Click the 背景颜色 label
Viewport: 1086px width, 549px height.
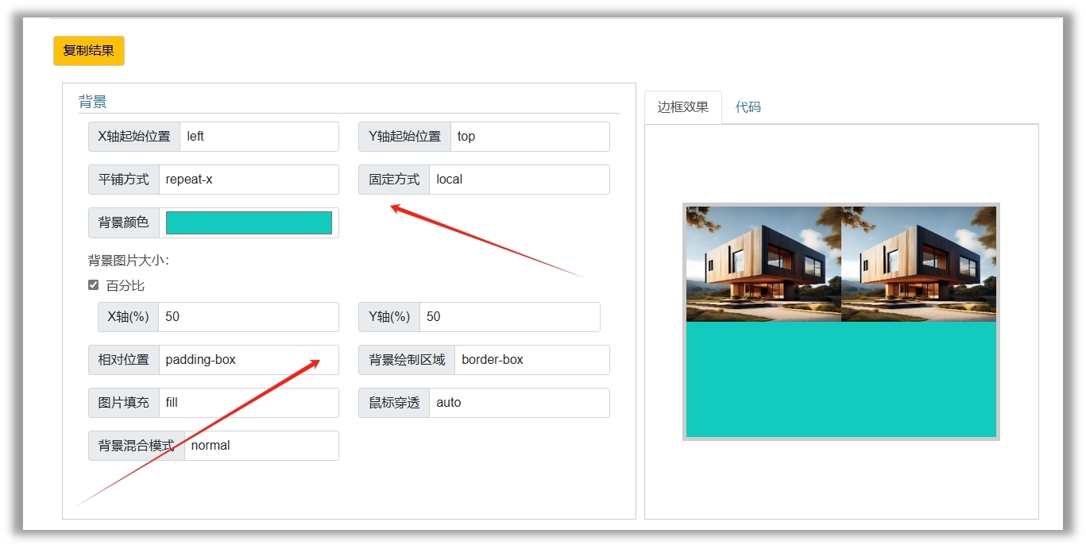[124, 222]
